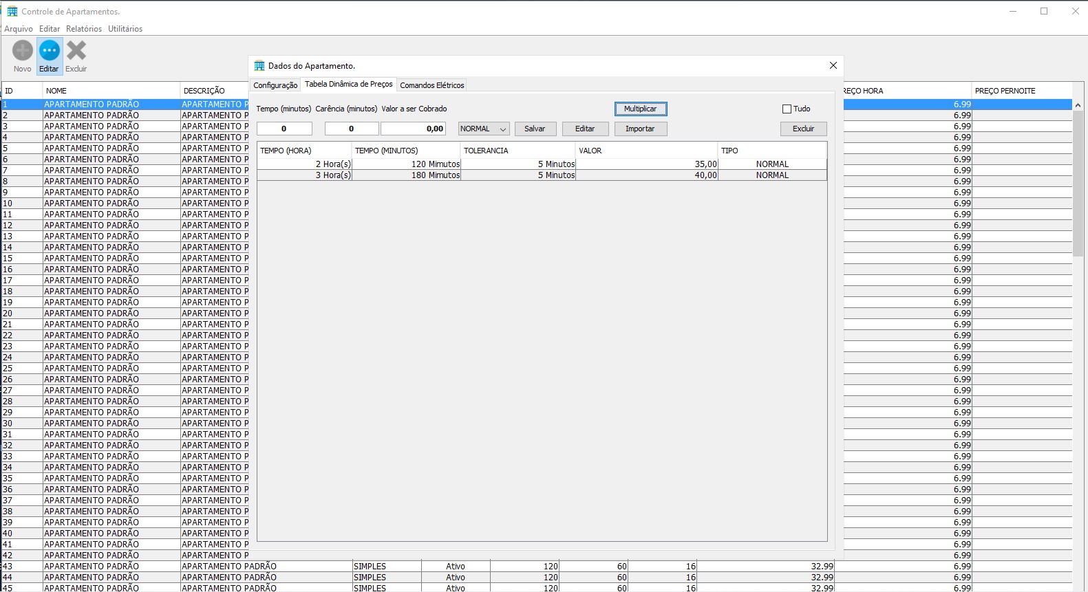The width and height of the screenshot is (1088, 592).
Task: Enable the Tudo checkbox
Action: pyautogui.click(x=787, y=109)
